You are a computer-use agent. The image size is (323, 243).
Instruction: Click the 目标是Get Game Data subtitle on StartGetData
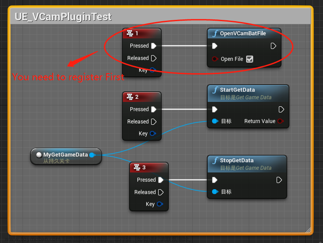pos(246,97)
